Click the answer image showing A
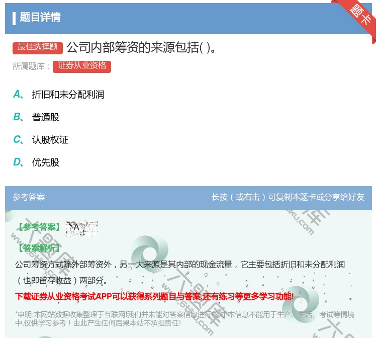The height and width of the screenshot is (338, 377). click(81, 228)
